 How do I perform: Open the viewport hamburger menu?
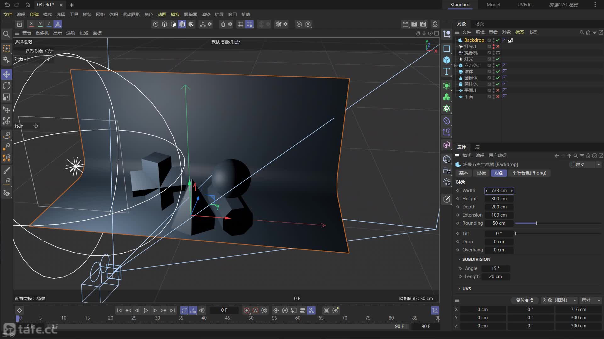(x=17, y=33)
